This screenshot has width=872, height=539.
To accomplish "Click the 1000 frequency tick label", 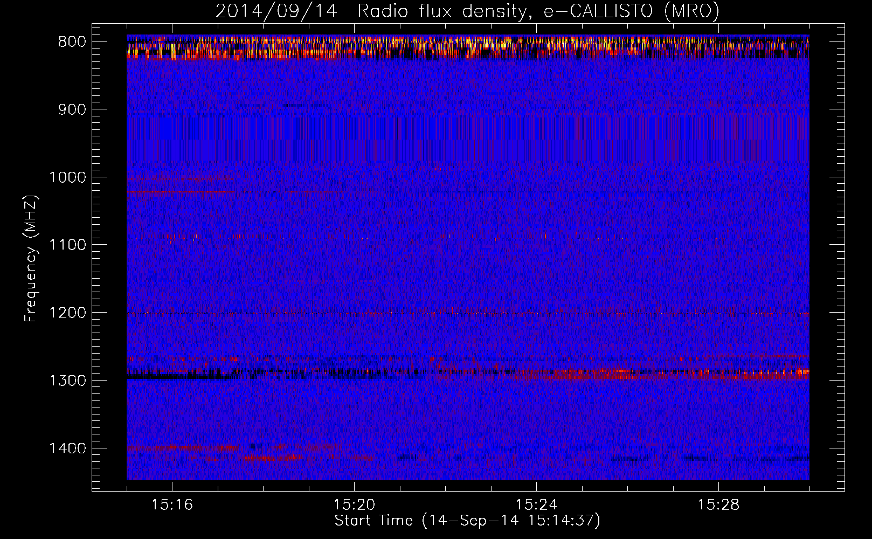I will point(67,177).
